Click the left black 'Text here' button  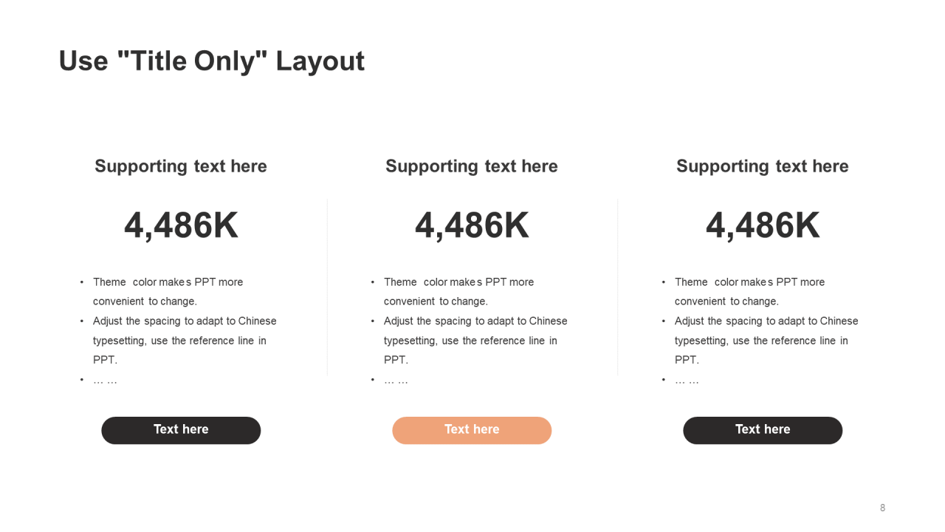(181, 430)
